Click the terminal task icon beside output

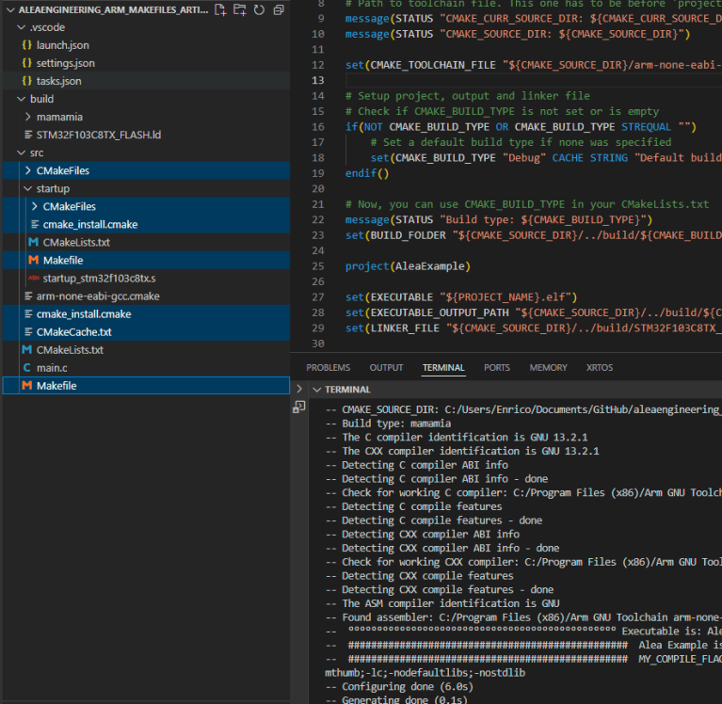[x=298, y=407]
